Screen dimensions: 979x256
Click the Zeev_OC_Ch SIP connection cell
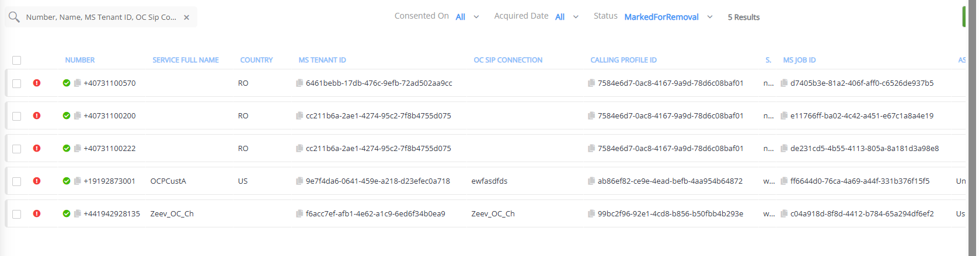[x=493, y=214]
